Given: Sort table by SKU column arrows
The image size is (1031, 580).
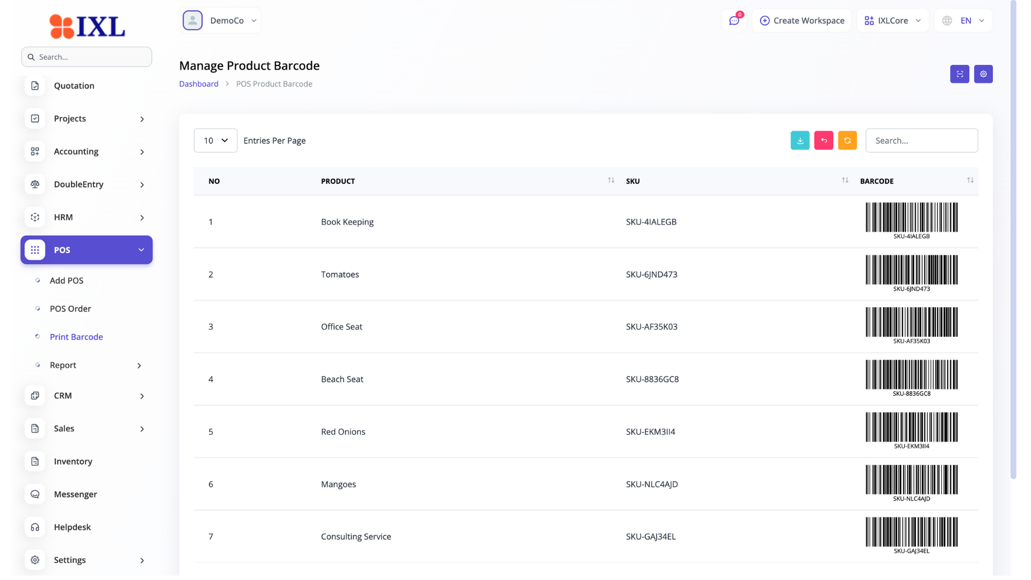Looking at the screenshot, I should pos(845,180).
